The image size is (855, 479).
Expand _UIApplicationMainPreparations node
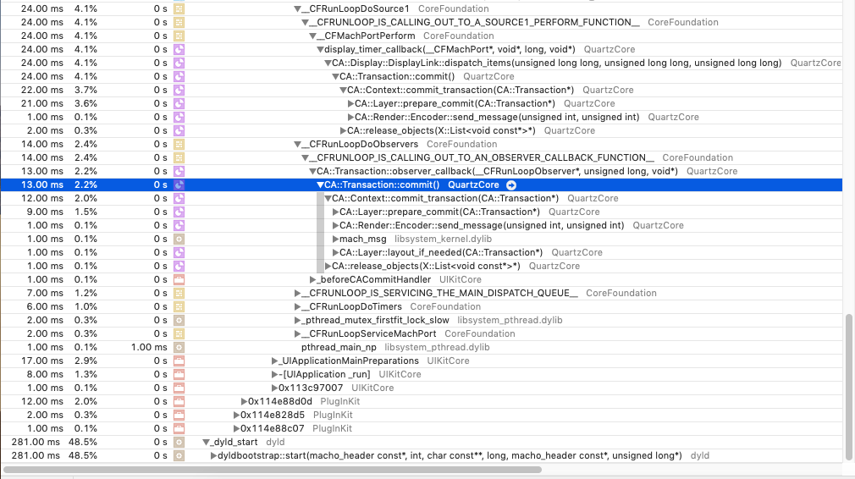[274, 361]
